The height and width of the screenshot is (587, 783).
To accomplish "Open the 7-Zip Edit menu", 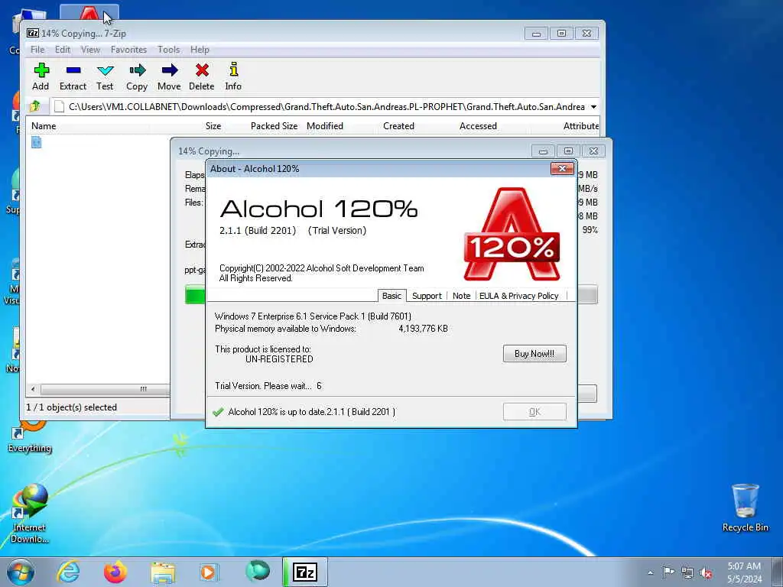I will pyautogui.click(x=63, y=50).
